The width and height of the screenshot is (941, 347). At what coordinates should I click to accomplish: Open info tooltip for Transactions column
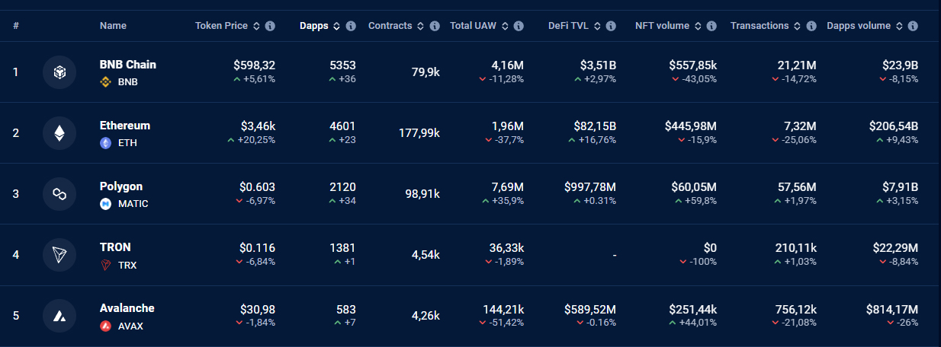click(x=811, y=26)
